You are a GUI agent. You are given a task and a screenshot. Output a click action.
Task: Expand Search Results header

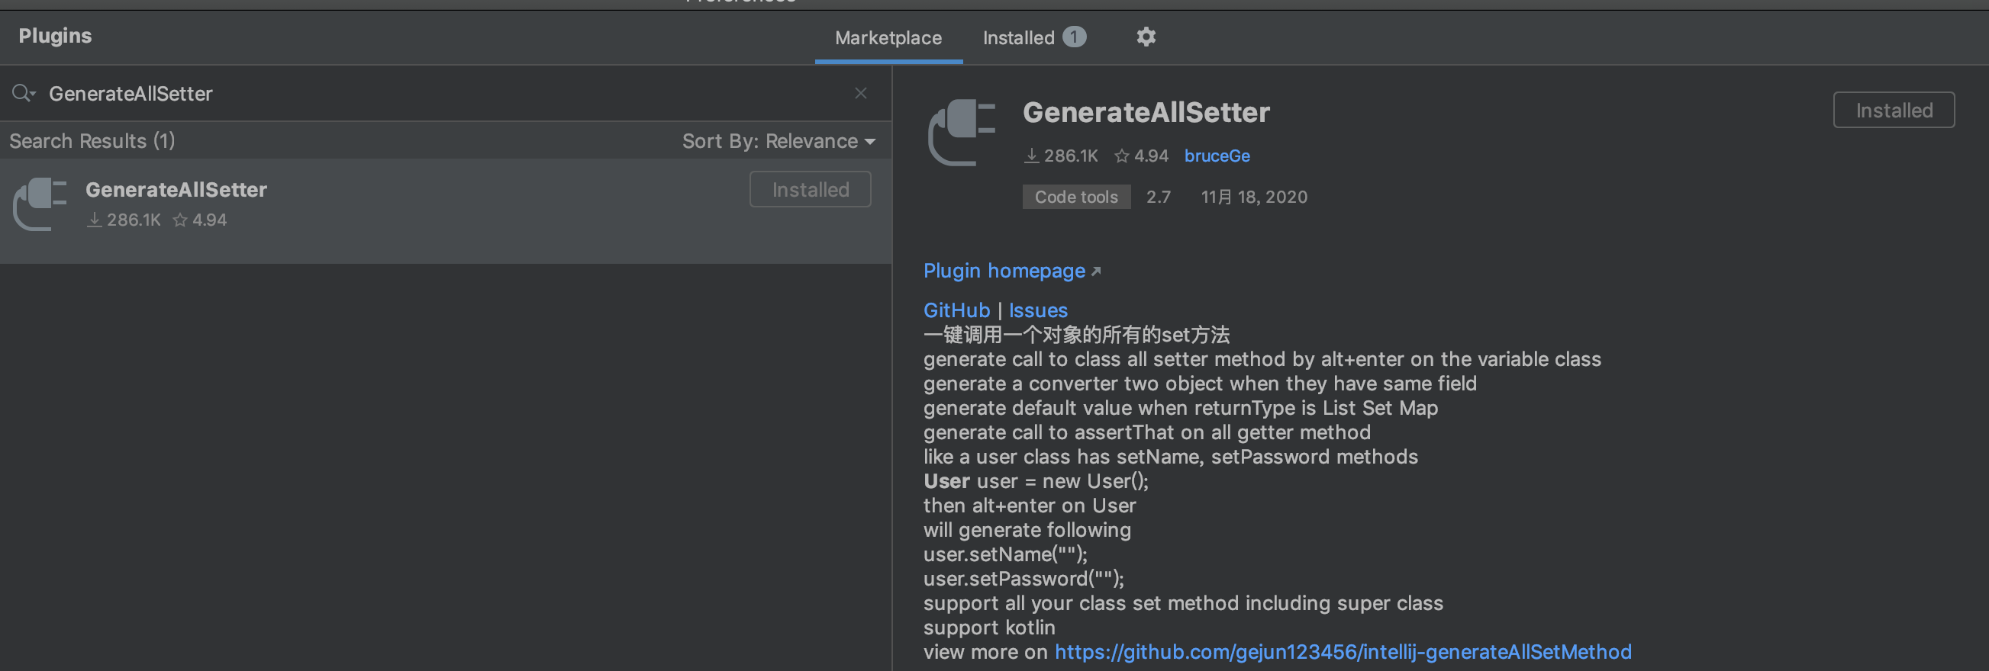(91, 140)
